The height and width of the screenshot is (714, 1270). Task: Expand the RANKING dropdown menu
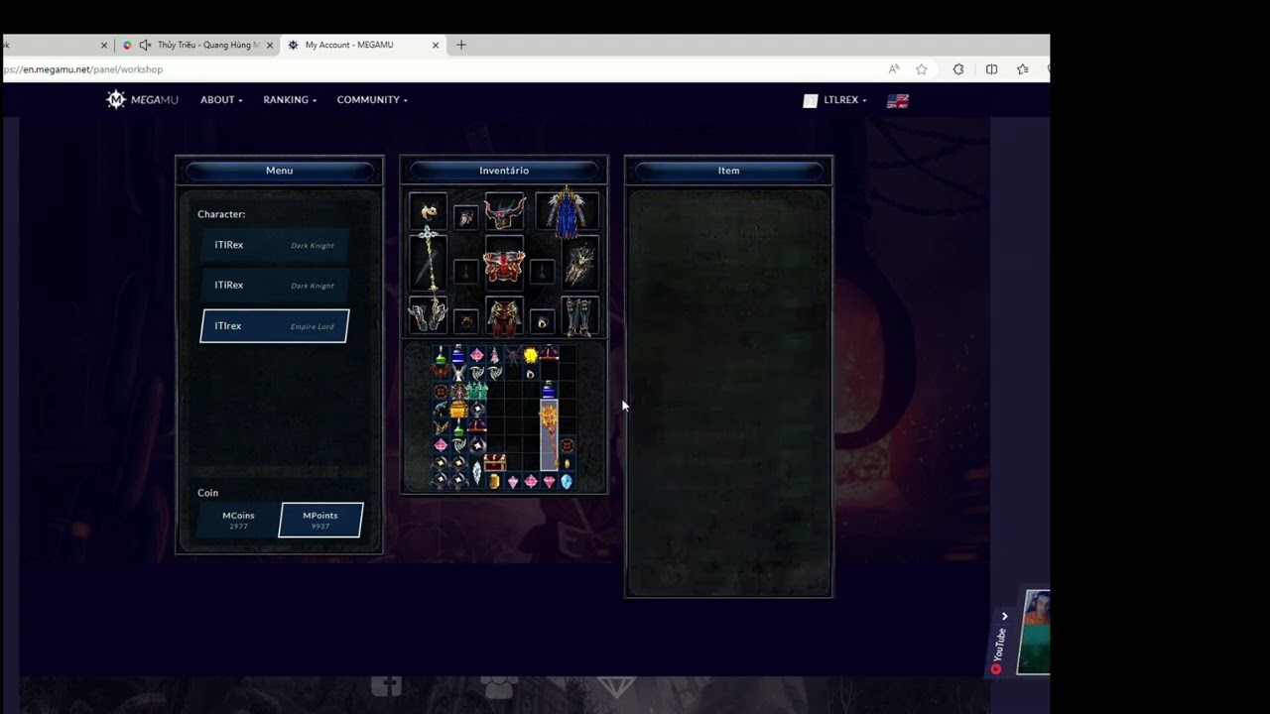point(290,99)
